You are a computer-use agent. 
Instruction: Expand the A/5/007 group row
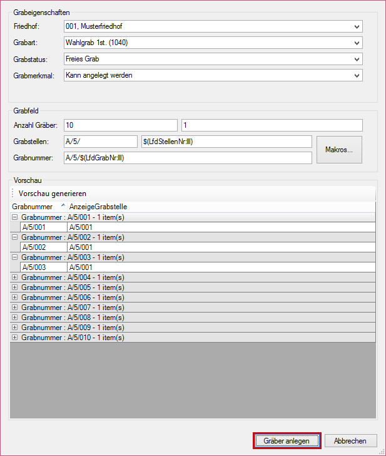tap(15, 308)
